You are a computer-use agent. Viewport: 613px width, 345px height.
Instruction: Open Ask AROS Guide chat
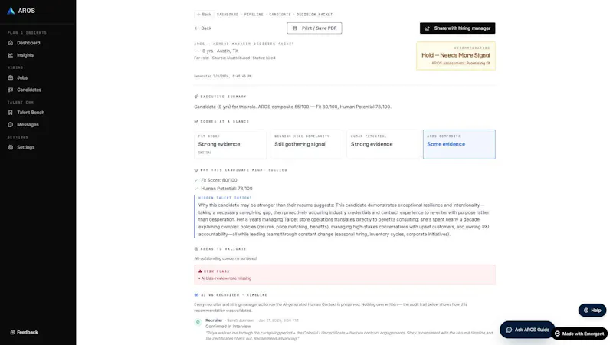coord(527,330)
